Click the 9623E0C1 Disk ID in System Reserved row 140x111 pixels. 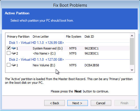tap(92, 48)
